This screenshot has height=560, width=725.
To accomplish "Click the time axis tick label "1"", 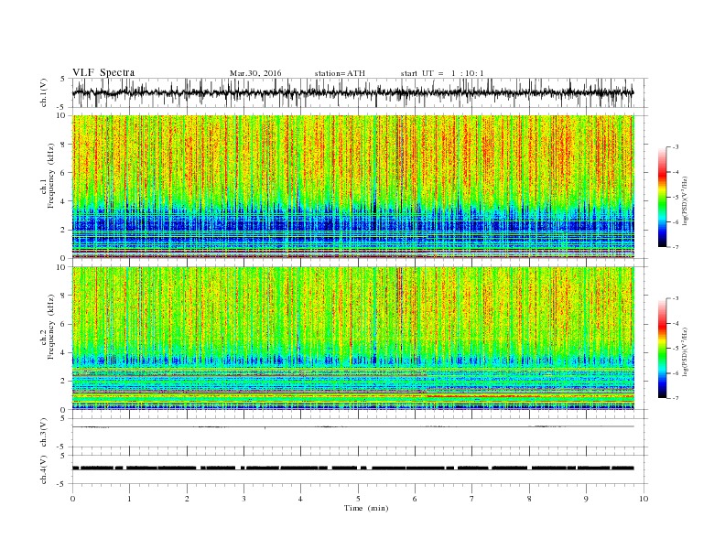I will (129, 499).
